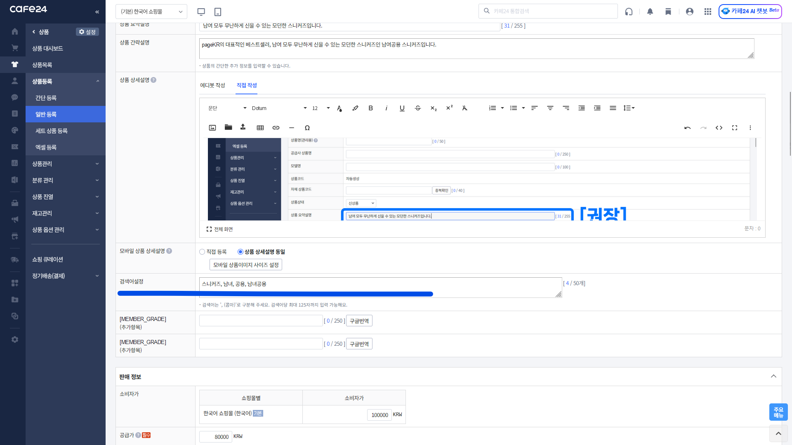Click 모바일 상품이미지 사이즈 설정 button
Image resolution: width=792 pixels, height=445 pixels.
tap(246, 265)
